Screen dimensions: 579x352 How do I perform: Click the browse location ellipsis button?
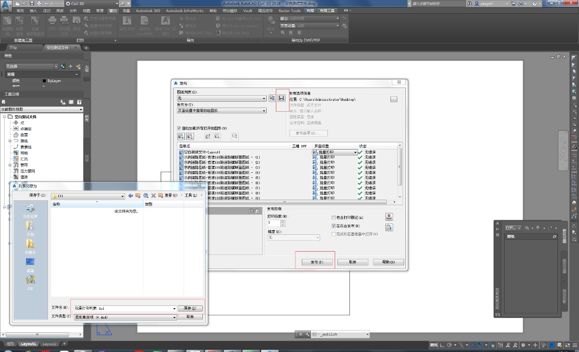click(x=394, y=99)
